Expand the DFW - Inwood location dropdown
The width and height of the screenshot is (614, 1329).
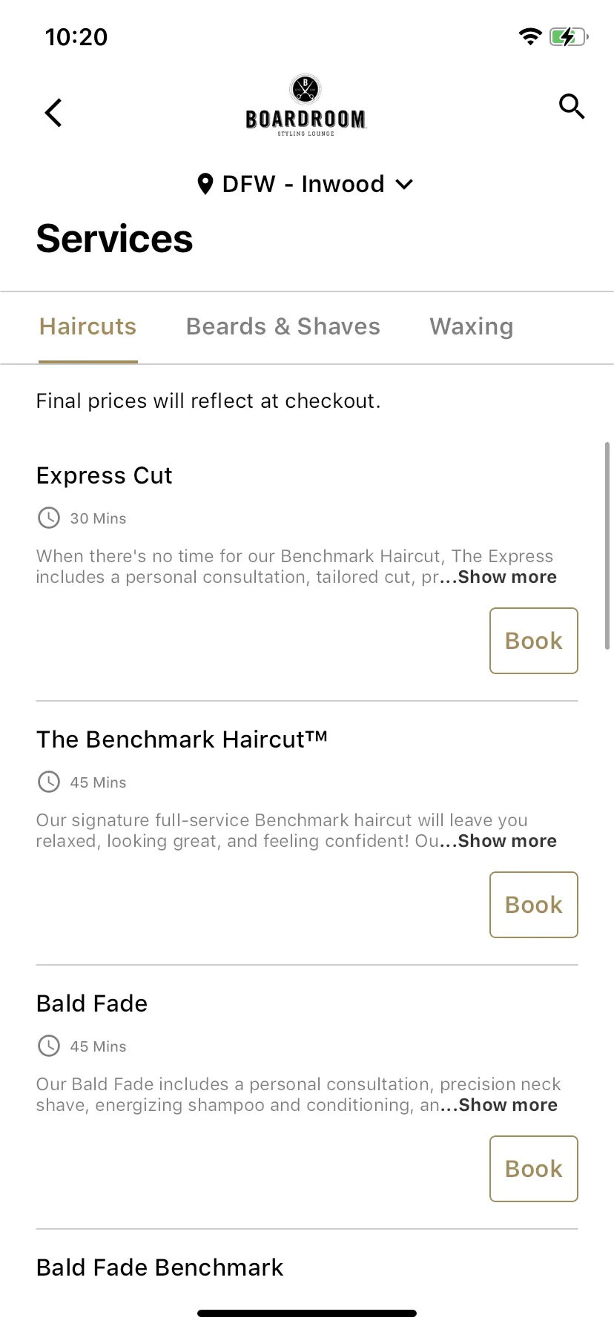306,184
